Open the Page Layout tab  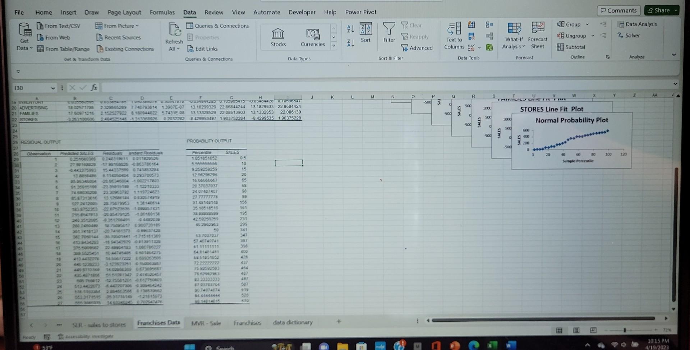[x=124, y=12]
